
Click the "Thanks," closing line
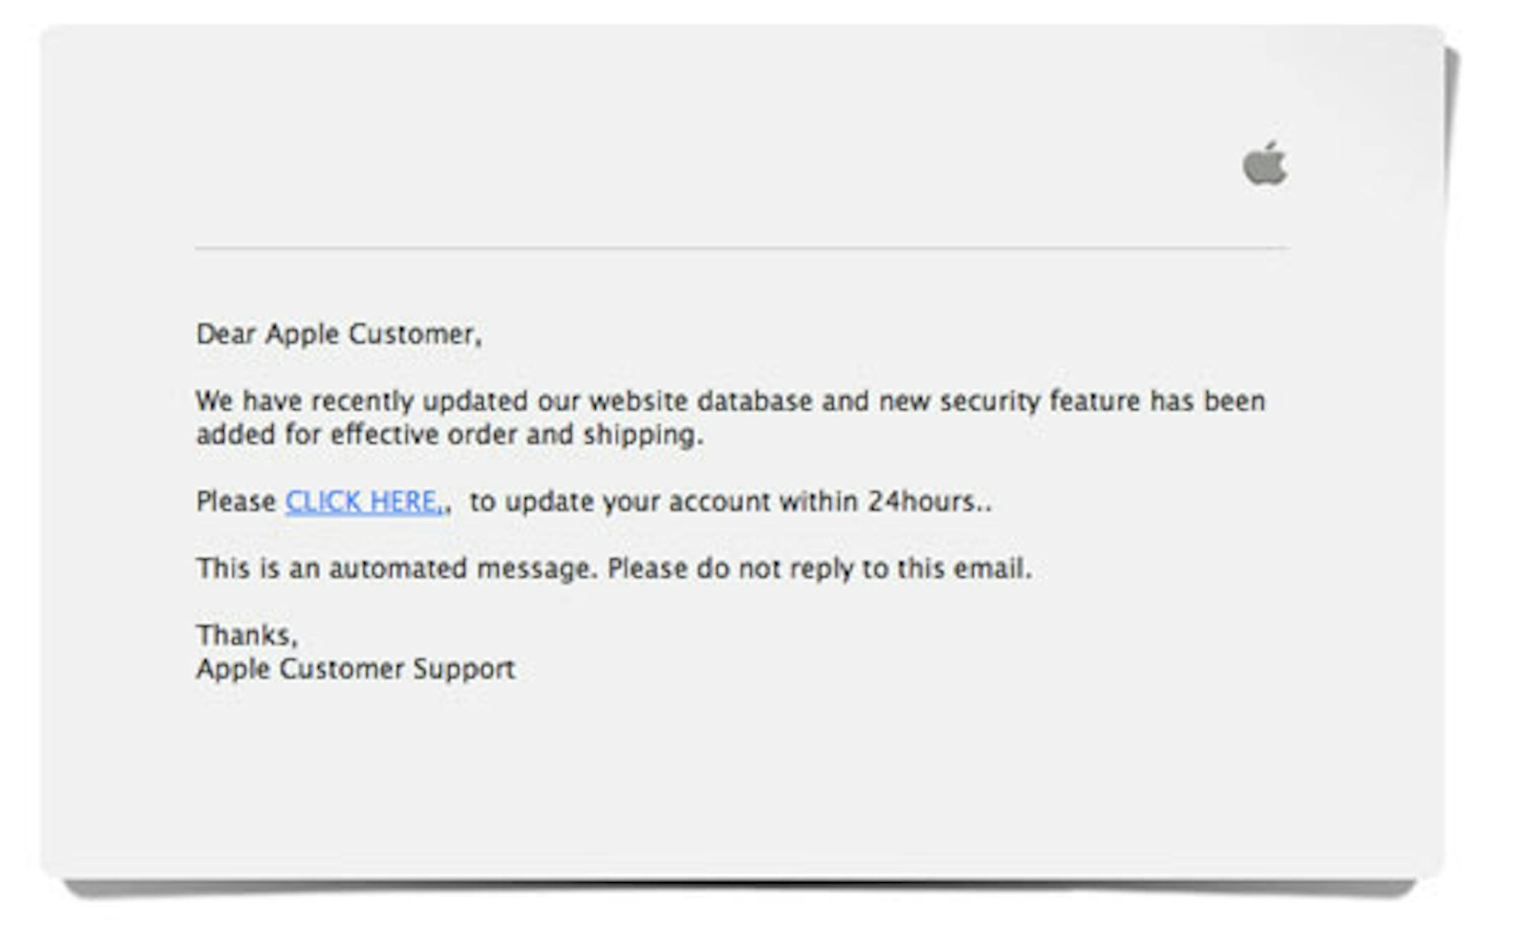[247, 635]
